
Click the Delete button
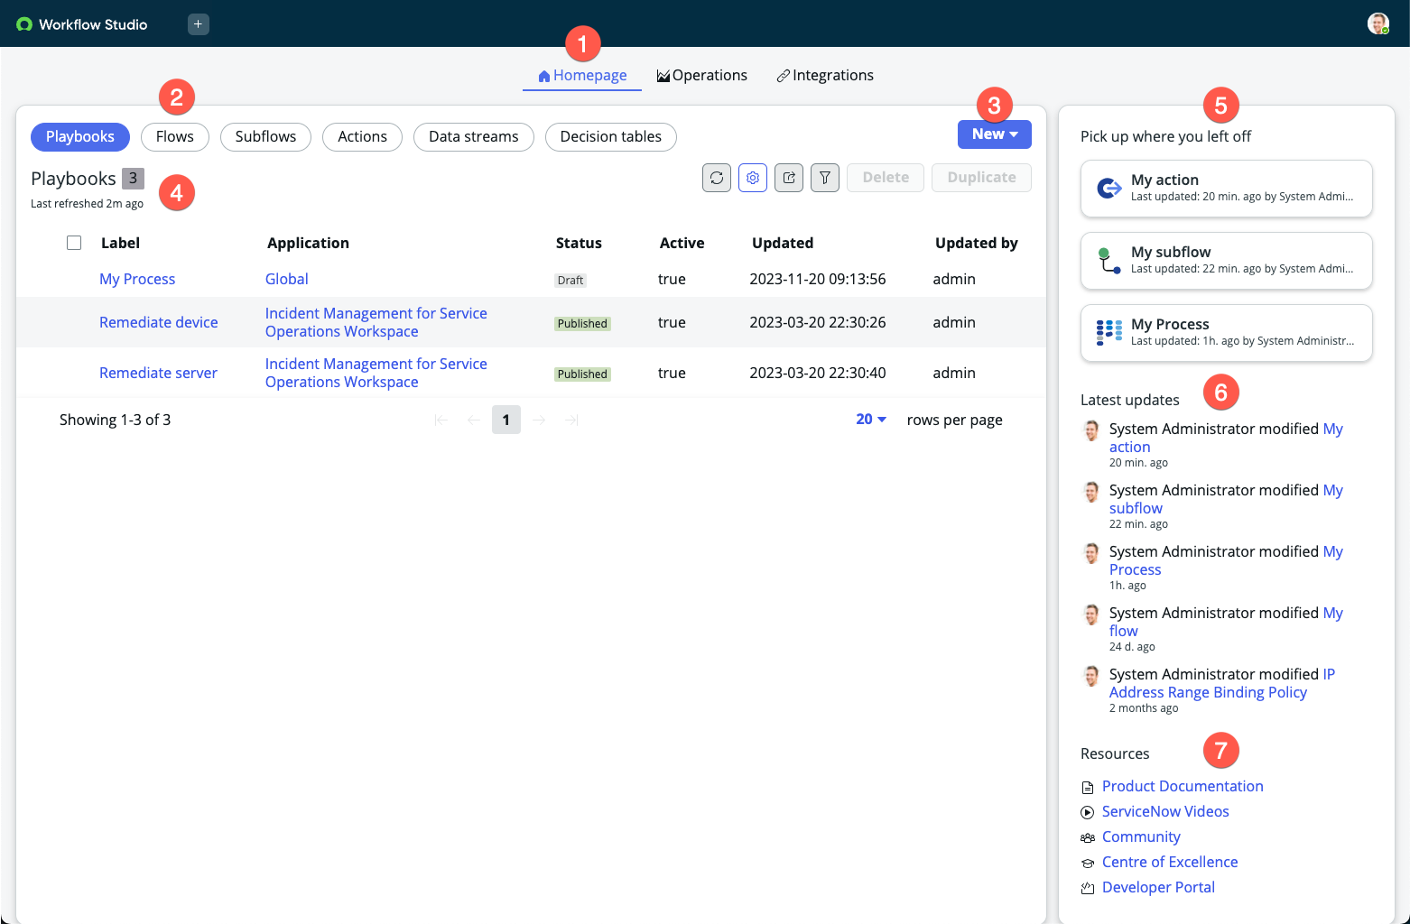point(886,178)
